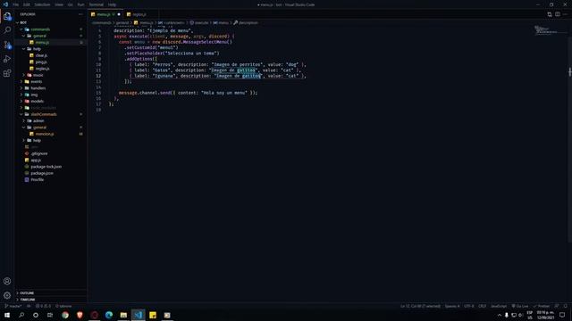Click the Go Live status bar item
Screen dimensions: 572x321
pyautogui.click(x=520, y=306)
